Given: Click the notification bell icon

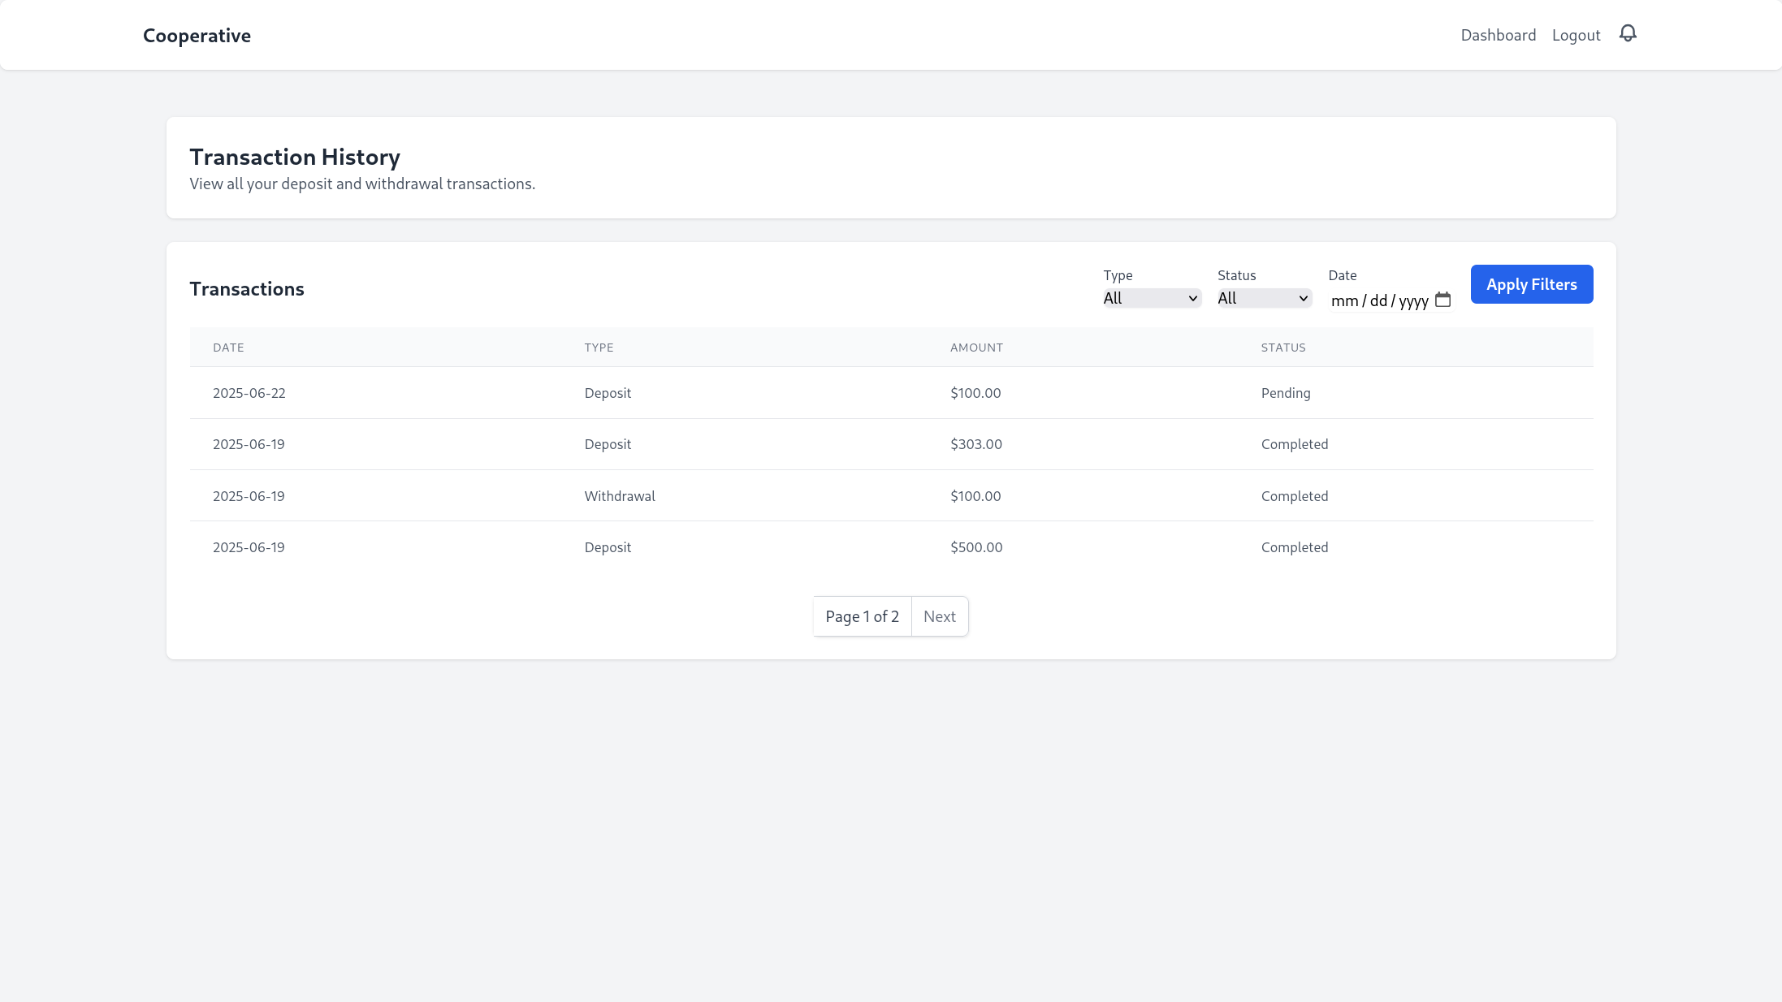Looking at the screenshot, I should click(x=1628, y=33).
